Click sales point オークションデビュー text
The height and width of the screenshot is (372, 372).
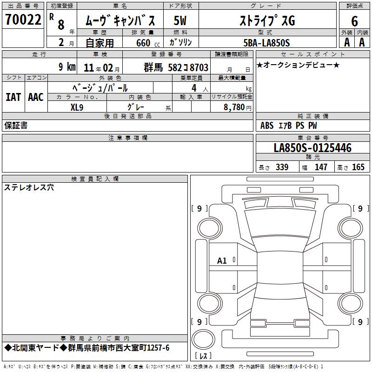point(298,65)
